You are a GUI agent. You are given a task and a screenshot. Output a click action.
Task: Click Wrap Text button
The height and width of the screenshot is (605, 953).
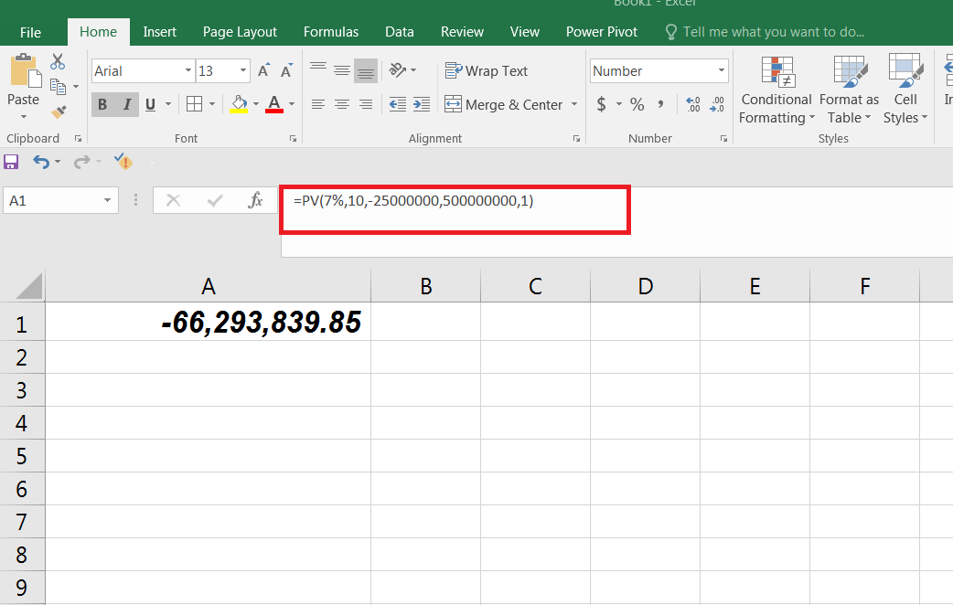(487, 70)
